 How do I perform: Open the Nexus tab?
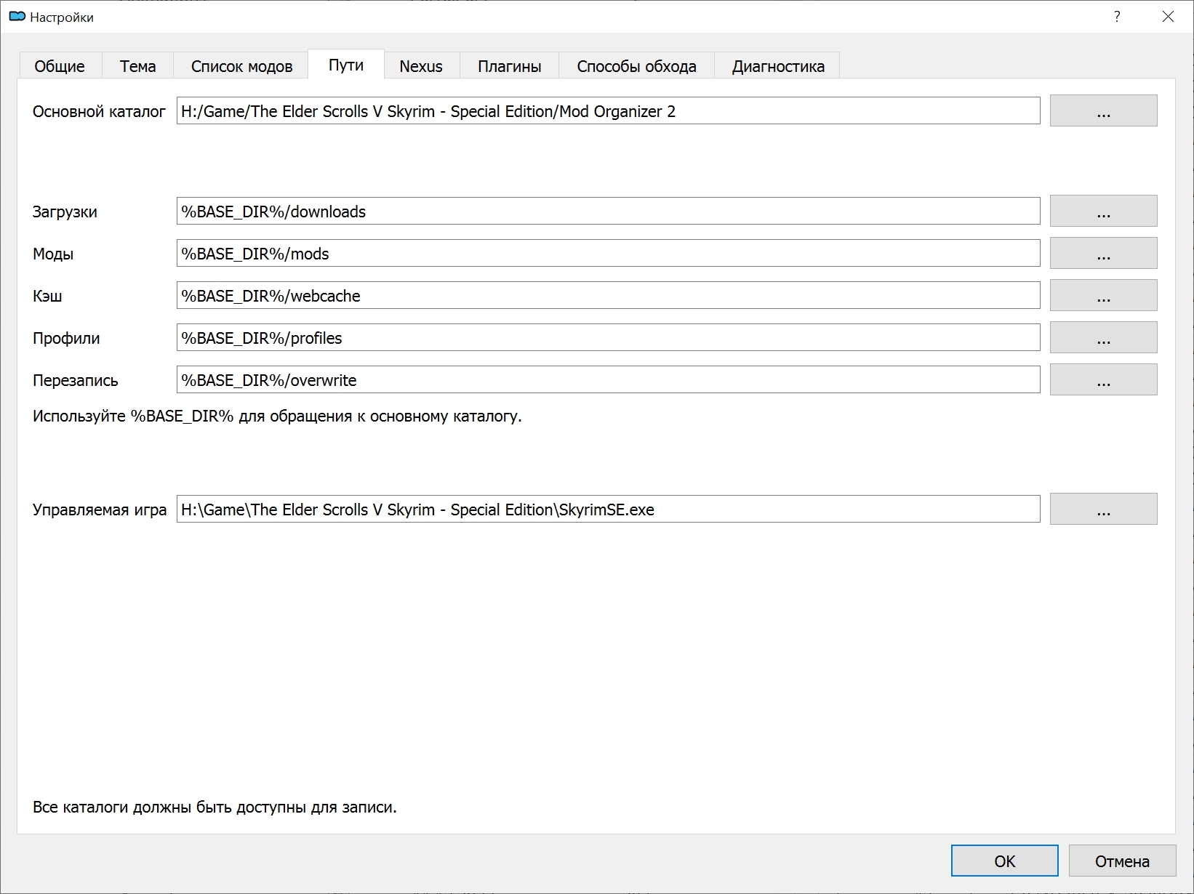421,66
